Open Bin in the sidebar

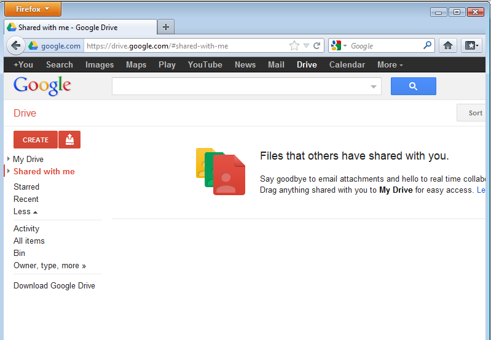[x=19, y=253]
